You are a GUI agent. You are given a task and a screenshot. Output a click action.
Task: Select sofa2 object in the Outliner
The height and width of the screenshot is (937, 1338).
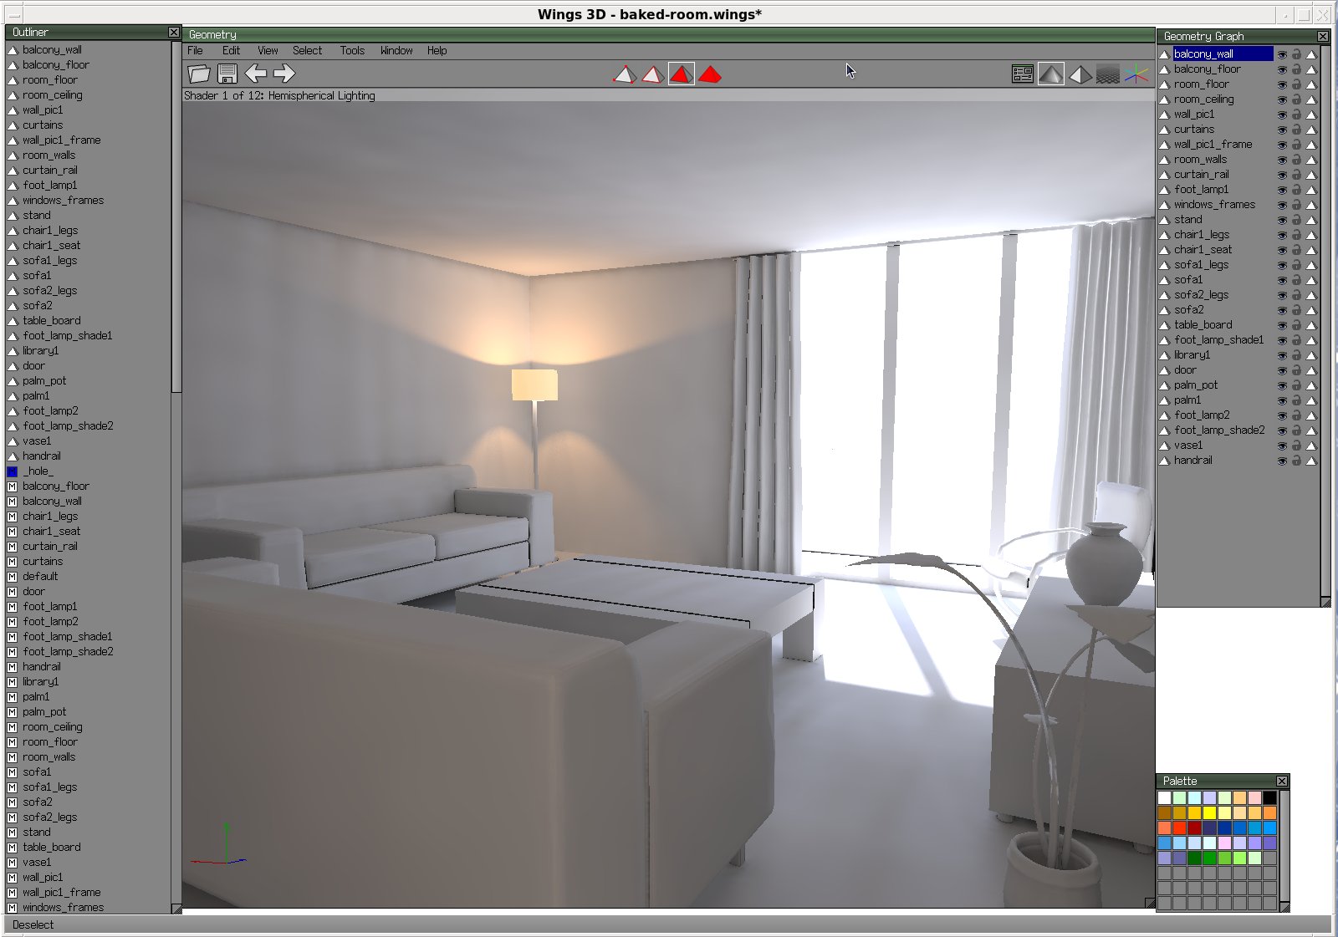[x=38, y=306]
